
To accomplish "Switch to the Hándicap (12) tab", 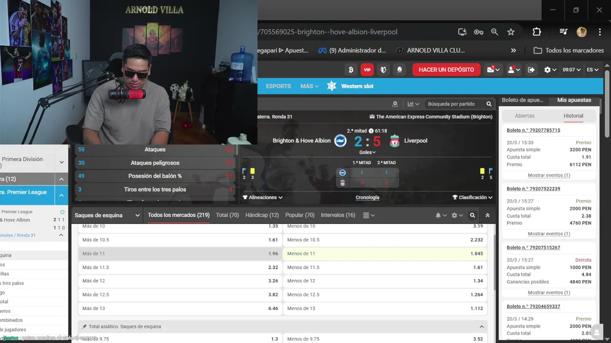I will point(262,215).
